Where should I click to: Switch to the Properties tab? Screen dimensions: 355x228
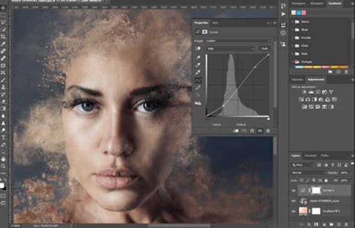pos(201,23)
